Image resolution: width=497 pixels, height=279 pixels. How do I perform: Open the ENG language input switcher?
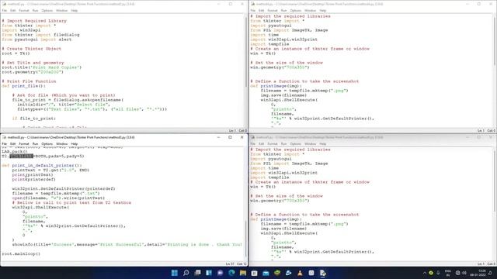448,273
